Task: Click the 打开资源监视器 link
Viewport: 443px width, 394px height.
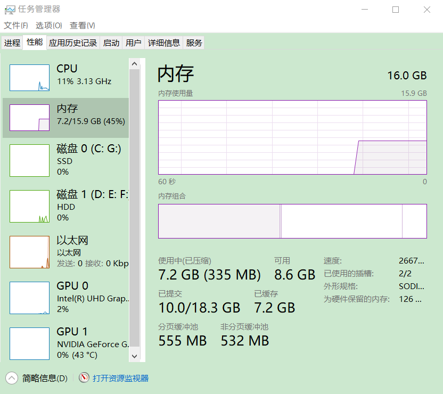Action: (x=120, y=378)
